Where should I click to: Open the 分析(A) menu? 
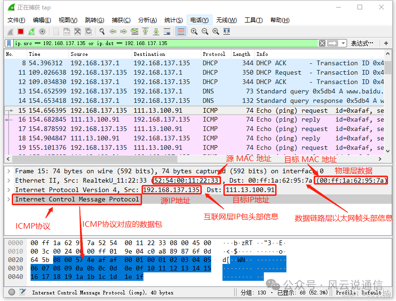tap(148, 20)
